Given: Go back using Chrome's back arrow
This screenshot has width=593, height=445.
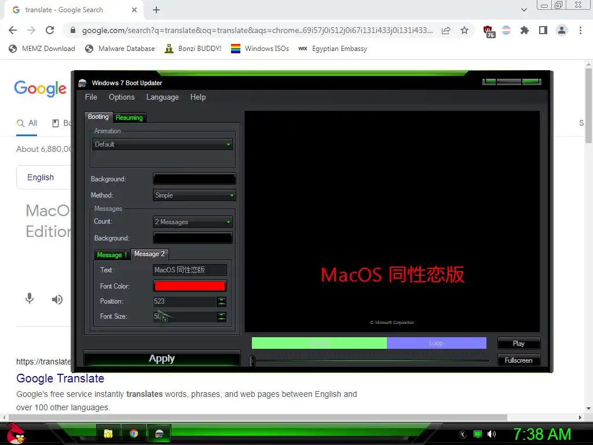Looking at the screenshot, I should 13,30.
